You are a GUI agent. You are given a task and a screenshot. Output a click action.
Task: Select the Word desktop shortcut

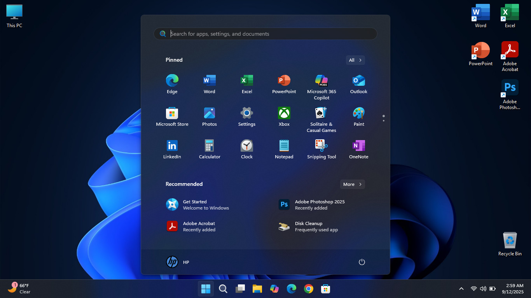[x=480, y=16]
